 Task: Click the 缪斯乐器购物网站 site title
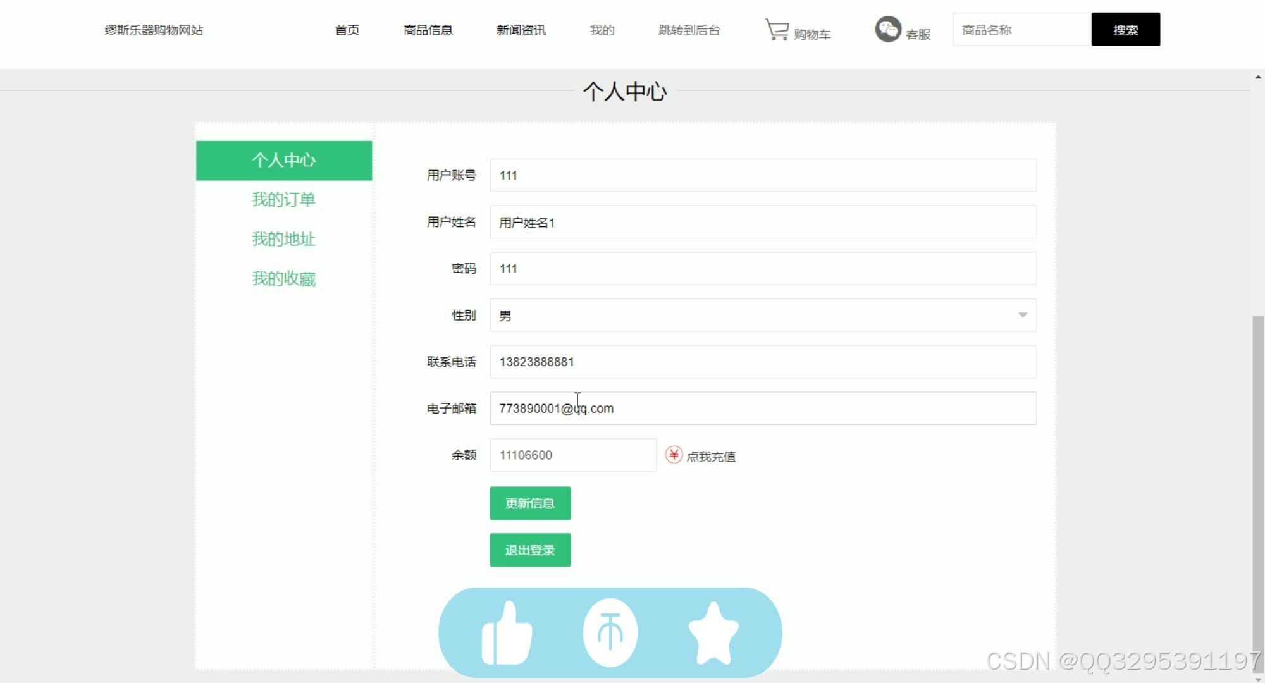[x=154, y=30]
